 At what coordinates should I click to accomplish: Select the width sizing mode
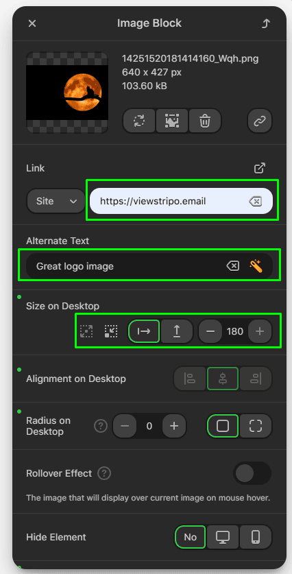[144, 331]
